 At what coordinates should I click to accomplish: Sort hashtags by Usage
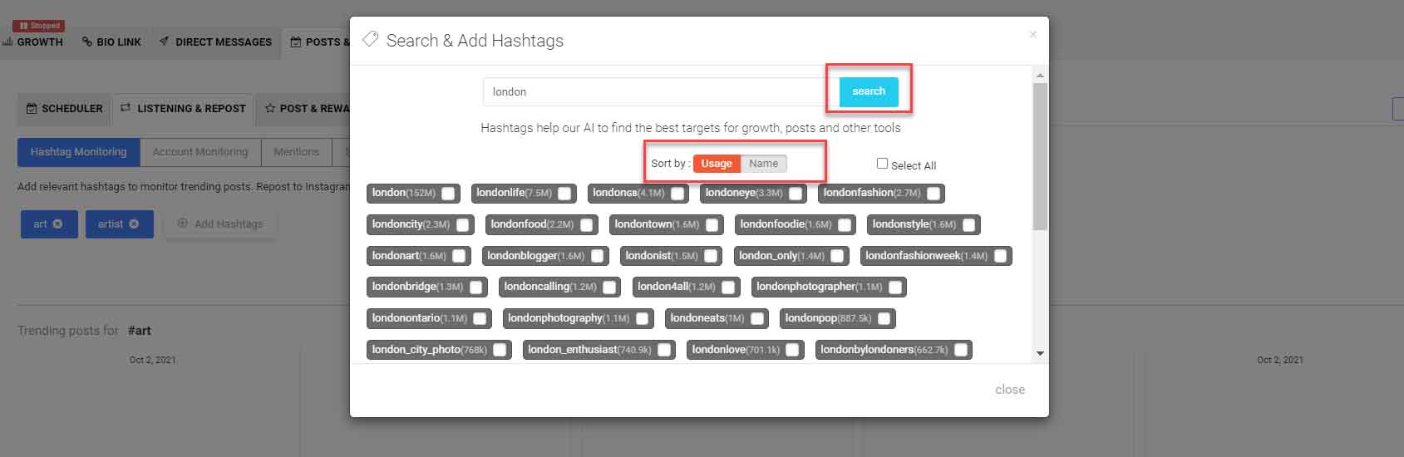[x=717, y=164]
